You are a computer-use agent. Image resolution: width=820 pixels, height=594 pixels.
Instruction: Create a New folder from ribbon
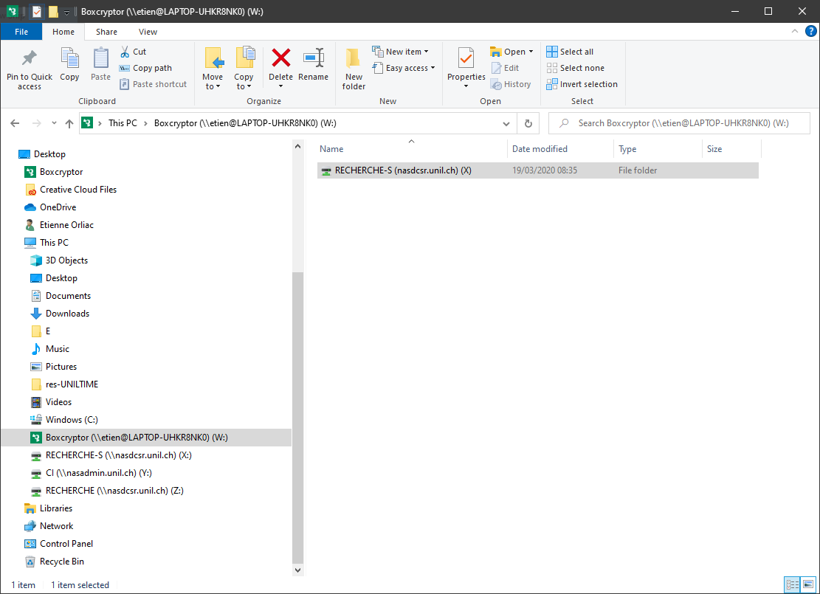click(x=354, y=68)
